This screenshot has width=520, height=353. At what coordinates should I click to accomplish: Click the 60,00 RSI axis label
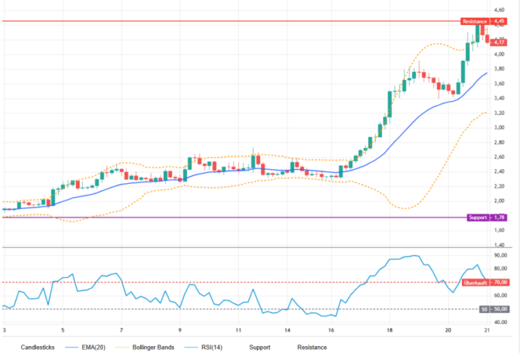[x=500, y=296]
